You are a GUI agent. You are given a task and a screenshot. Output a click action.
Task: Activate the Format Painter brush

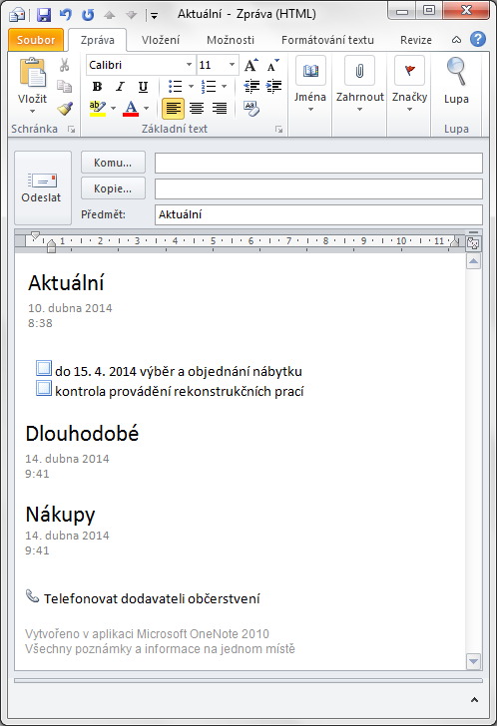(x=65, y=109)
